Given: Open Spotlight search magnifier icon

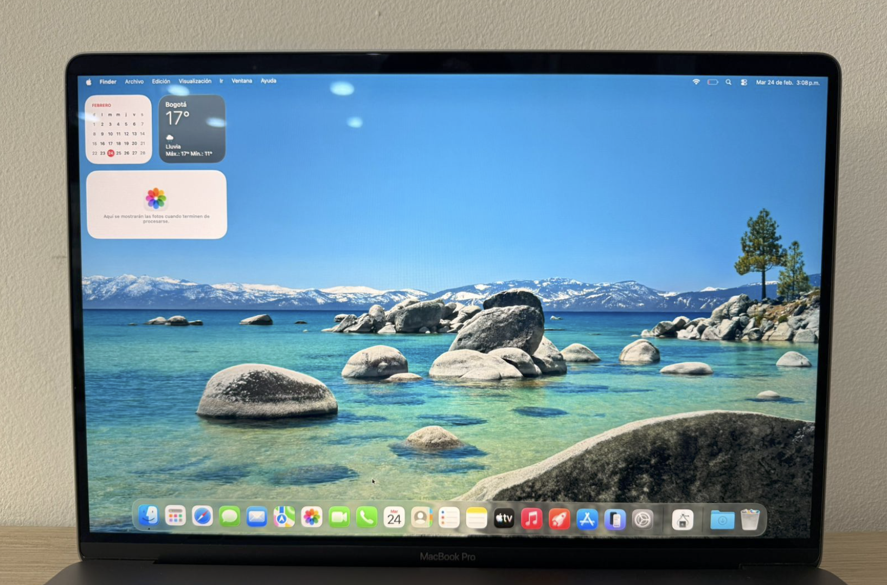Looking at the screenshot, I should [x=729, y=82].
